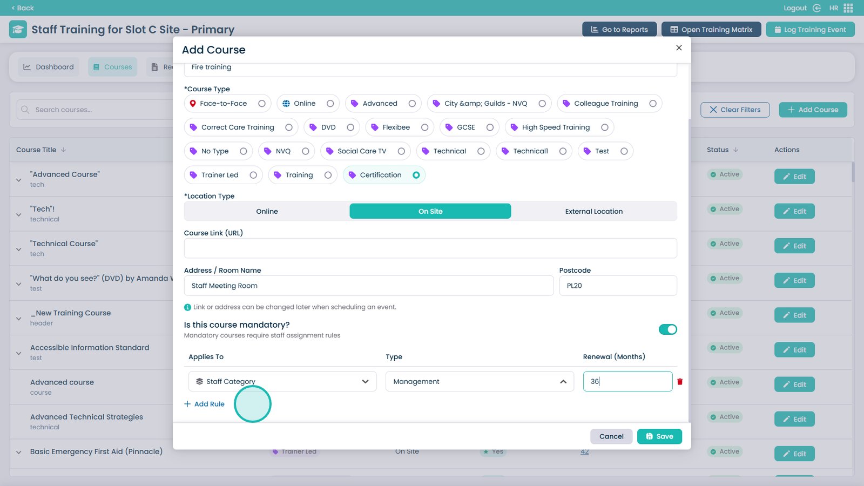Click the tag icon on NVQ chip
Image resolution: width=864 pixels, height=486 pixels.
[x=268, y=151]
